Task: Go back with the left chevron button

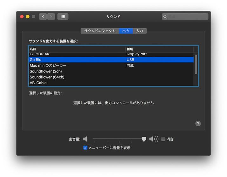Action: pyautogui.click(x=43, y=16)
